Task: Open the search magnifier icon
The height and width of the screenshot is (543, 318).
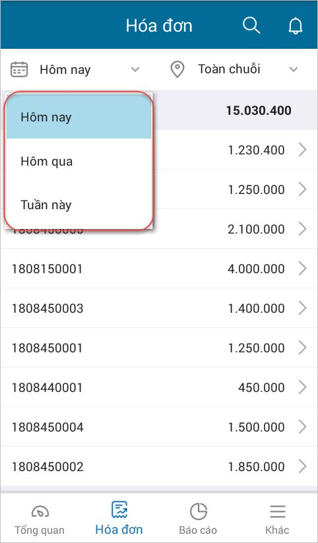Action: click(251, 25)
